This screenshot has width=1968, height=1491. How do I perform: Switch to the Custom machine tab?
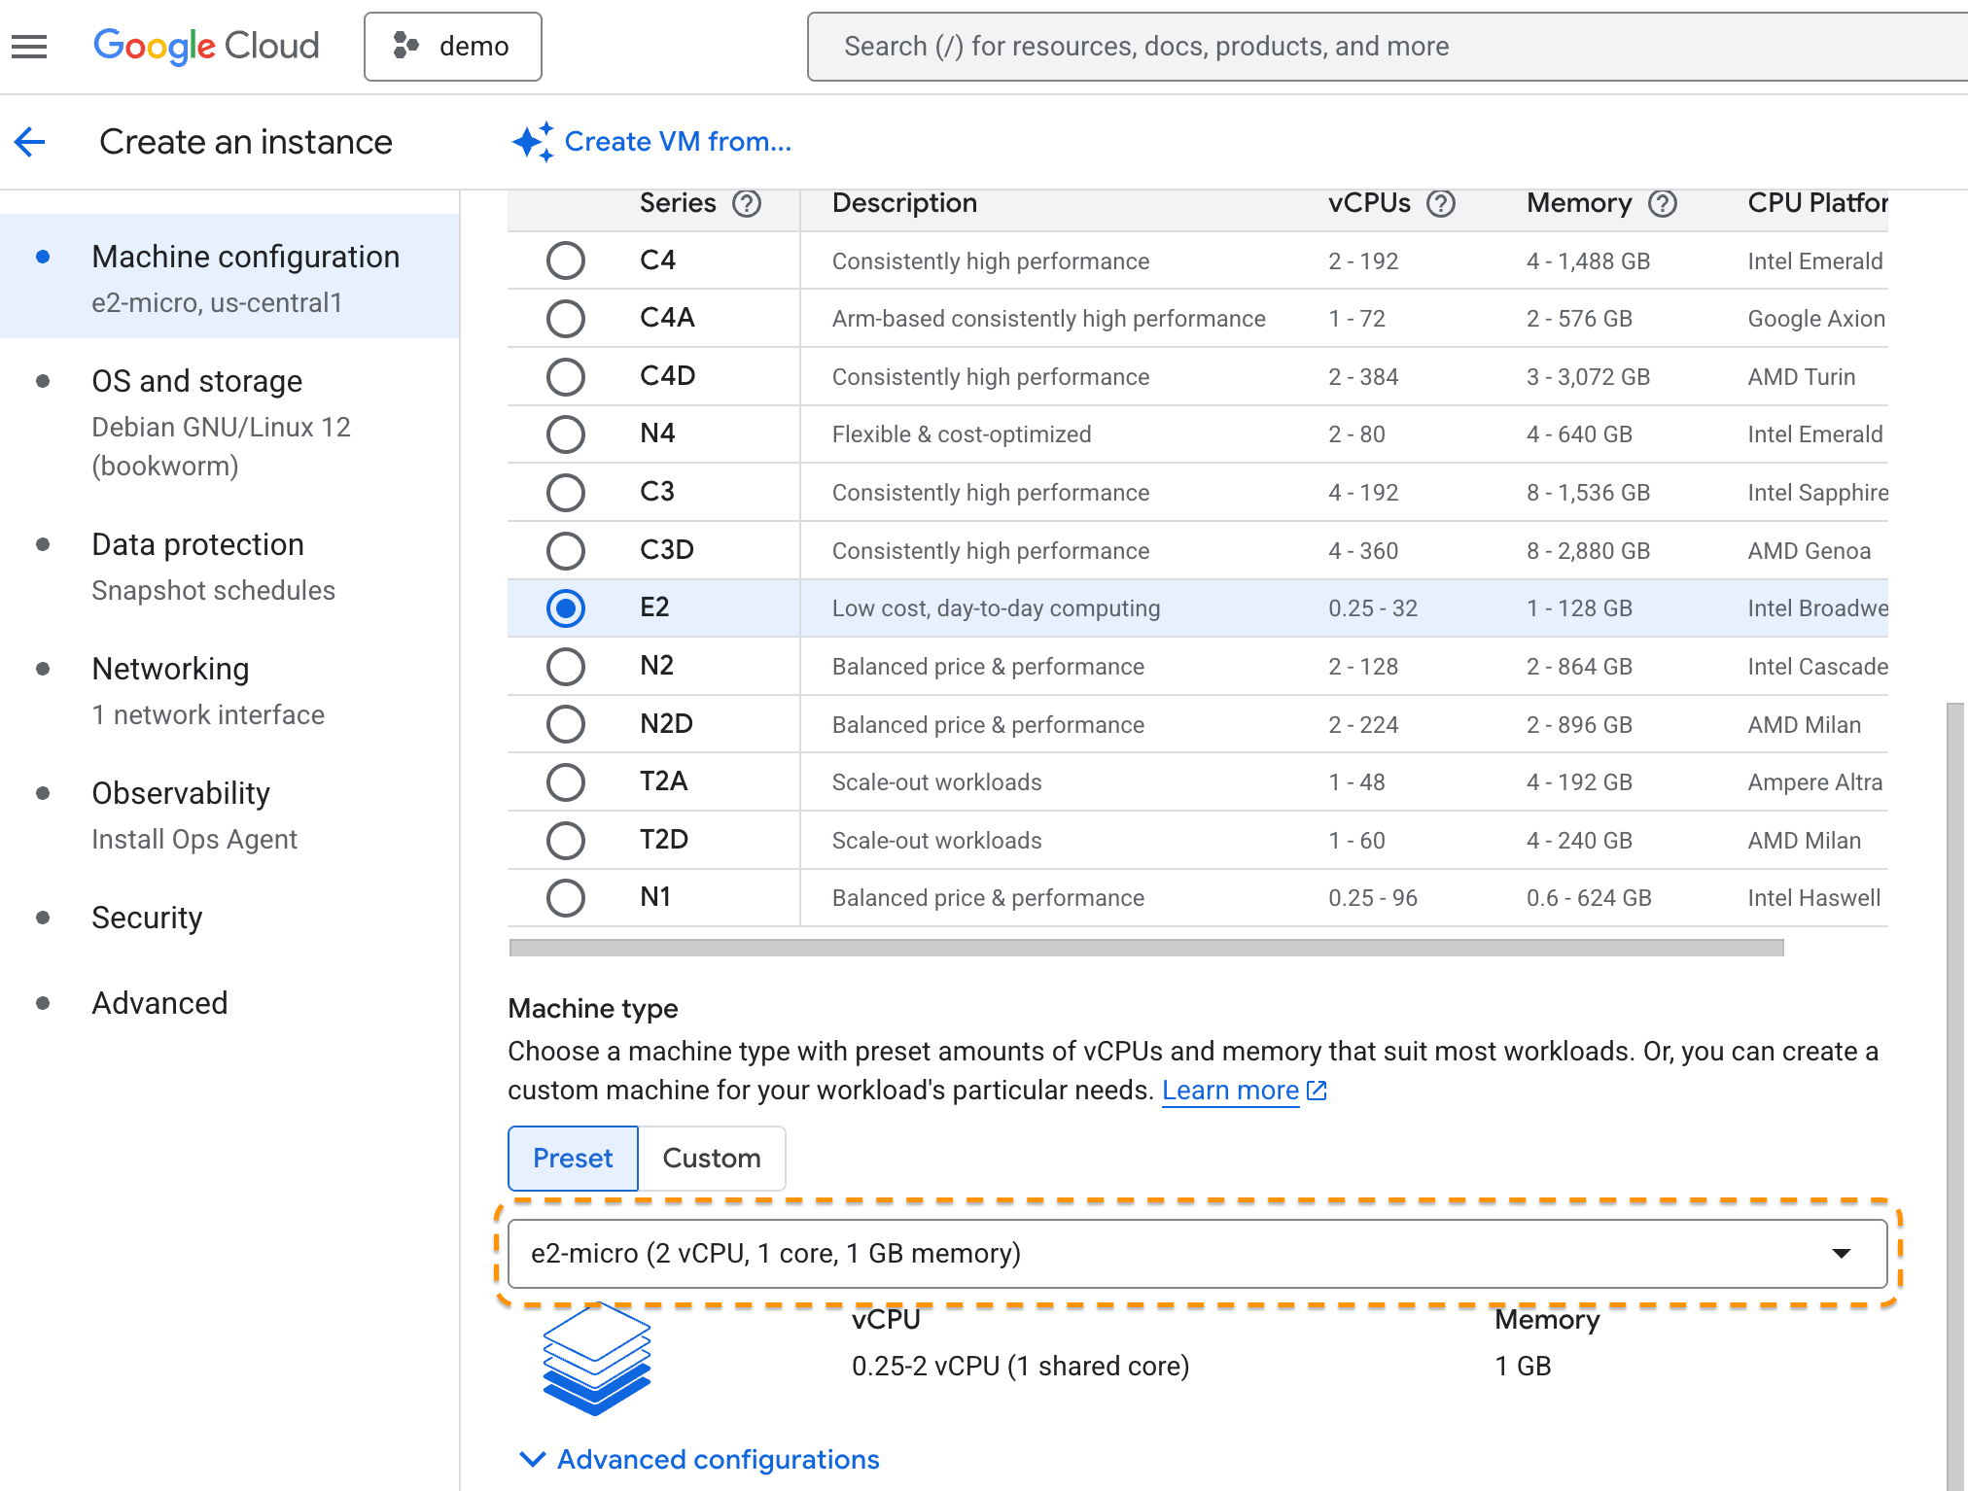pyautogui.click(x=711, y=1158)
